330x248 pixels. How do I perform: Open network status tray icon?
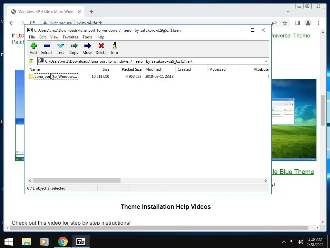pyautogui.click(x=293, y=242)
